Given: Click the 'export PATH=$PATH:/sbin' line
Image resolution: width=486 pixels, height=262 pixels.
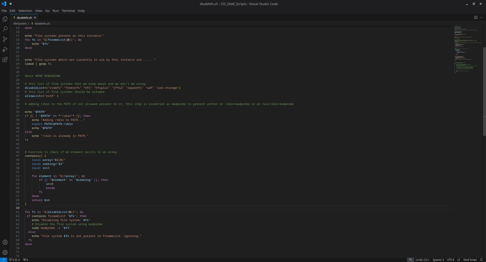Looking at the screenshot, I should pyautogui.click(x=52, y=124).
